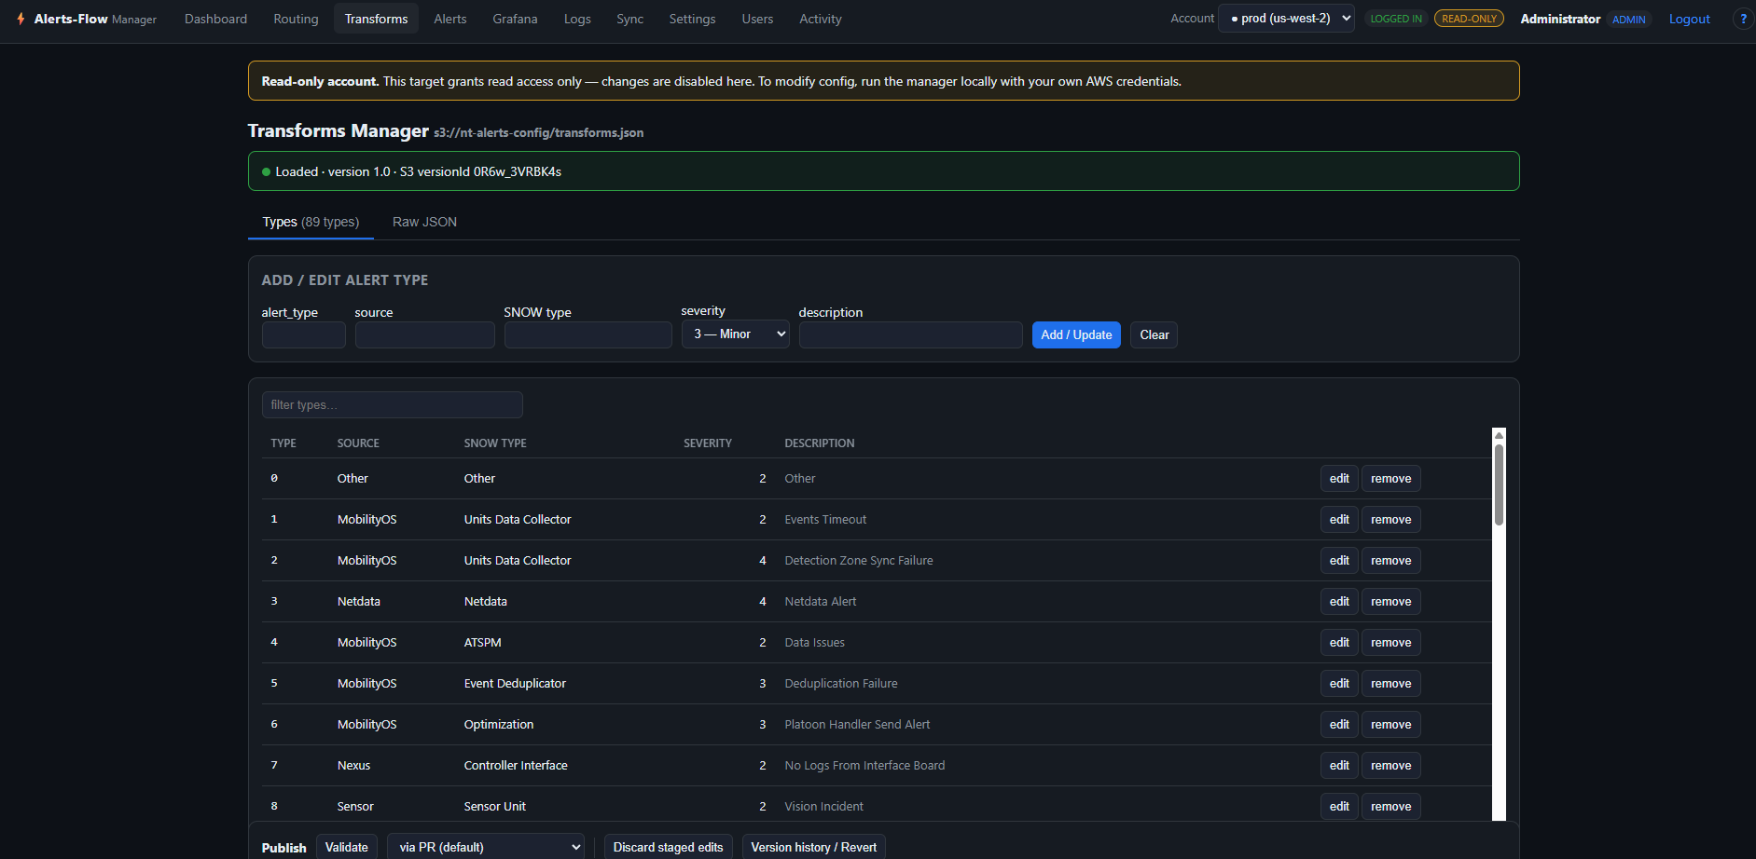
Task: View the Activity page
Action: pyautogui.click(x=820, y=19)
